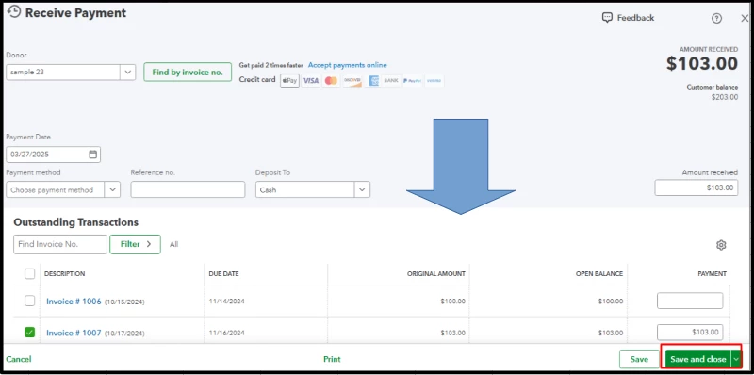
Task: Click the All filter label
Action: click(173, 244)
